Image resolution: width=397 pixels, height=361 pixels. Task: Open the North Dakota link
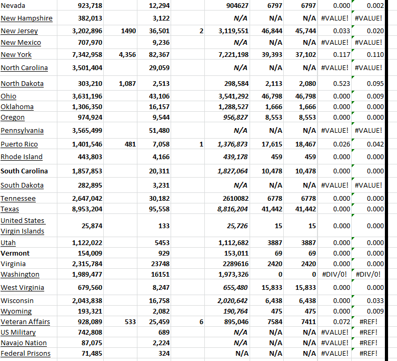22,84
